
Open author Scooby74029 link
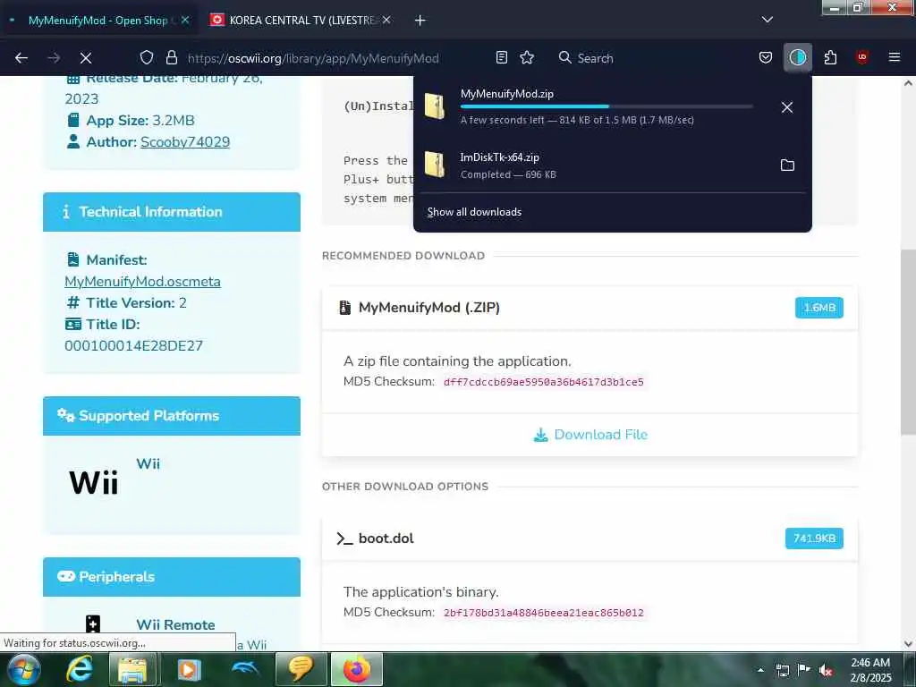click(x=185, y=142)
